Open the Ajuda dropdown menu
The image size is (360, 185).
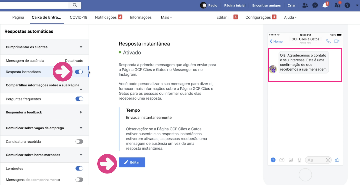click(290, 17)
